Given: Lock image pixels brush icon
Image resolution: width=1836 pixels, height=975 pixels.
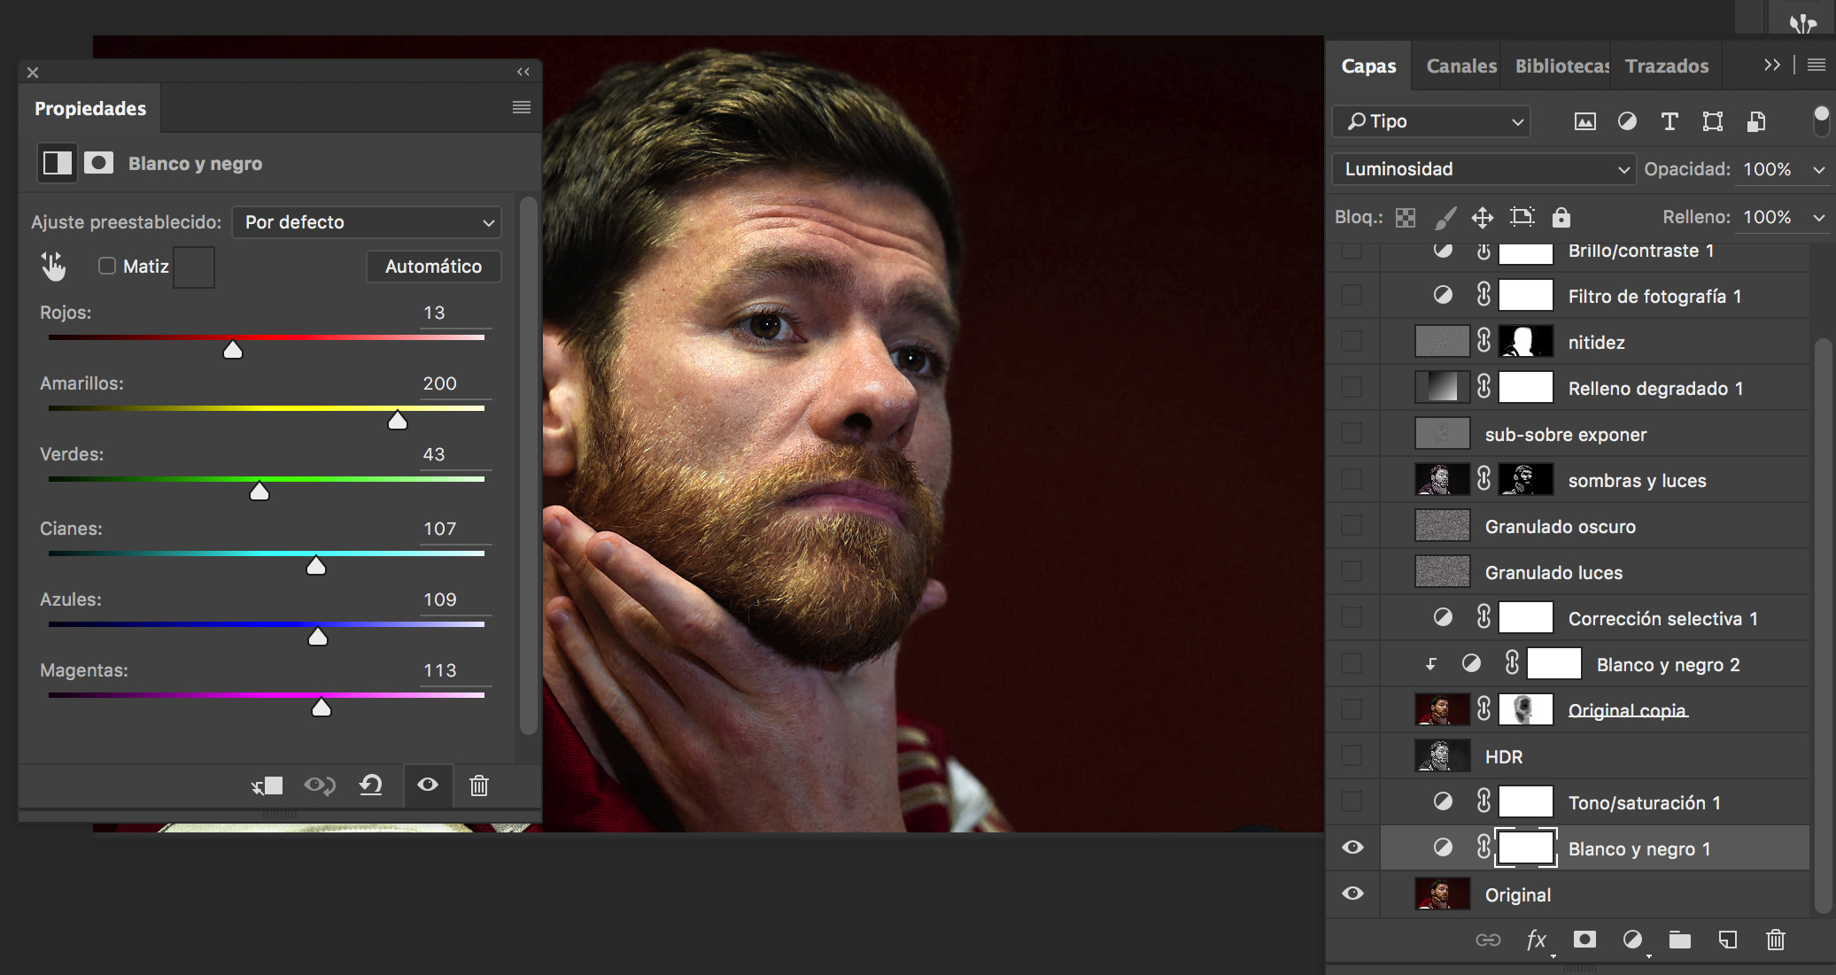Looking at the screenshot, I should tap(1445, 218).
